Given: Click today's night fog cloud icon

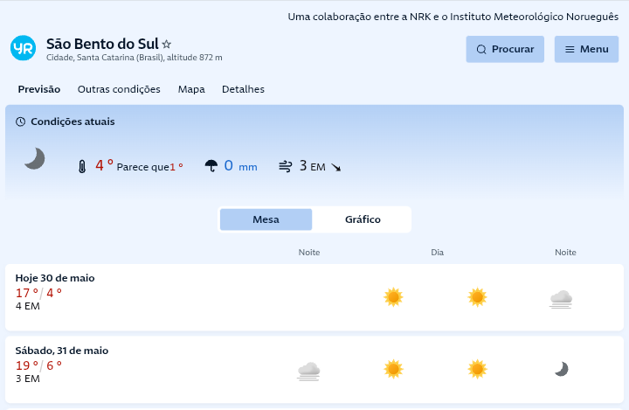Looking at the screenshot, I should point(561,298).
